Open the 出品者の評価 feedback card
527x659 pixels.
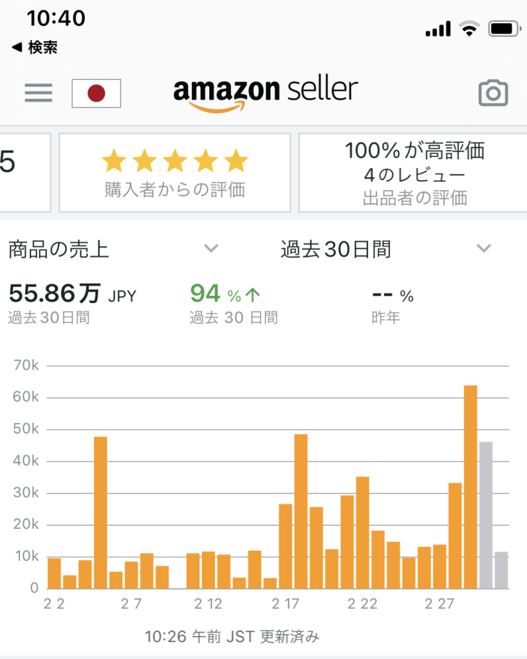point(414,172)
